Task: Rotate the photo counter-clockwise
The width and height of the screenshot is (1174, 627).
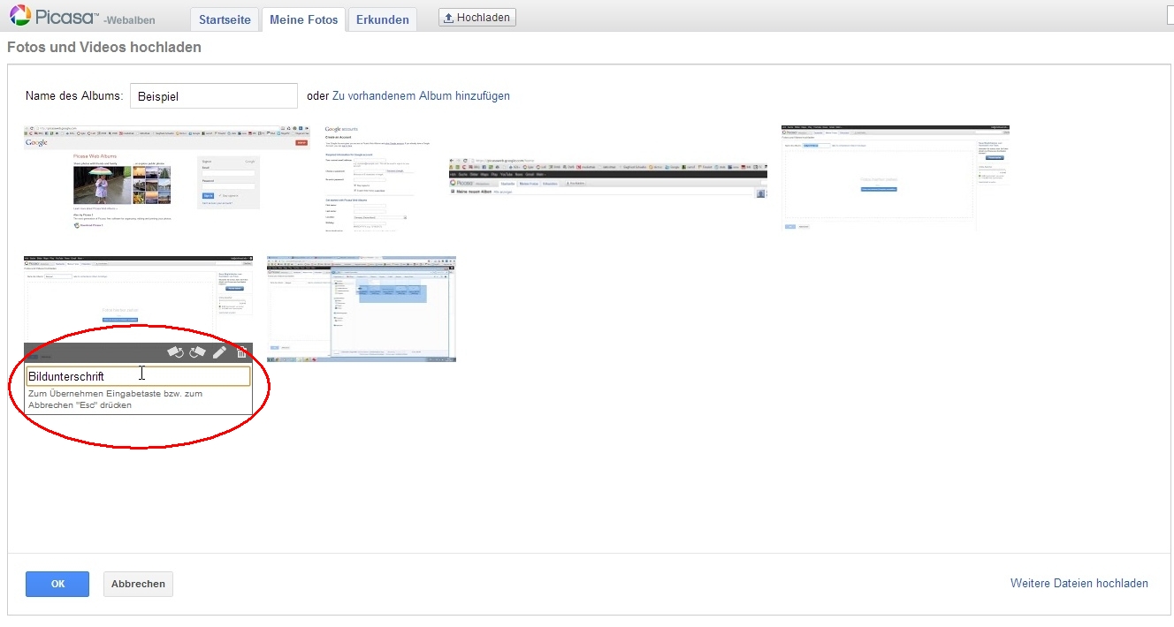Action: [175, 352]
